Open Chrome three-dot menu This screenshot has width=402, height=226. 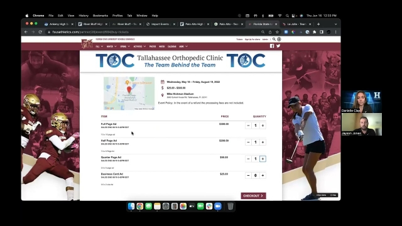pyautogui.click(x=335, y=32)
